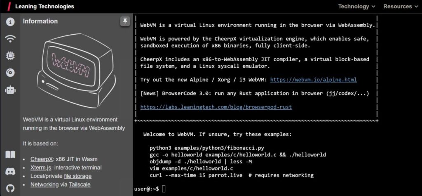The image size is (422, 196).
Task: Toggle the pin button on Information panel
Action: coord(125,21)
